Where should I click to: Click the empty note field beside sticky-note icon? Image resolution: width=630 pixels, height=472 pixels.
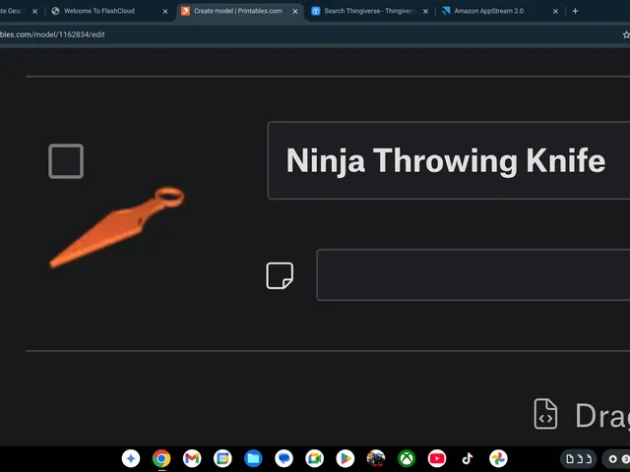[472, 275]
